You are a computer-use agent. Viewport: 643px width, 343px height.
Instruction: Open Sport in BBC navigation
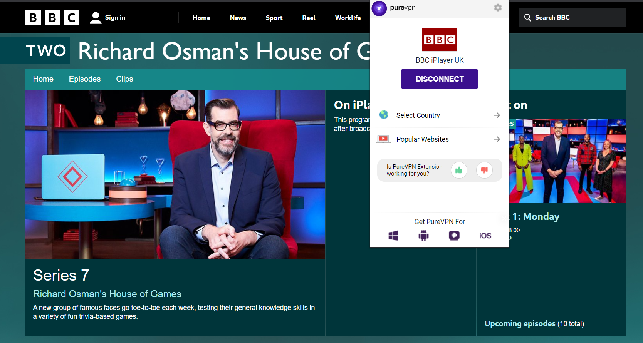coord(274,18)
